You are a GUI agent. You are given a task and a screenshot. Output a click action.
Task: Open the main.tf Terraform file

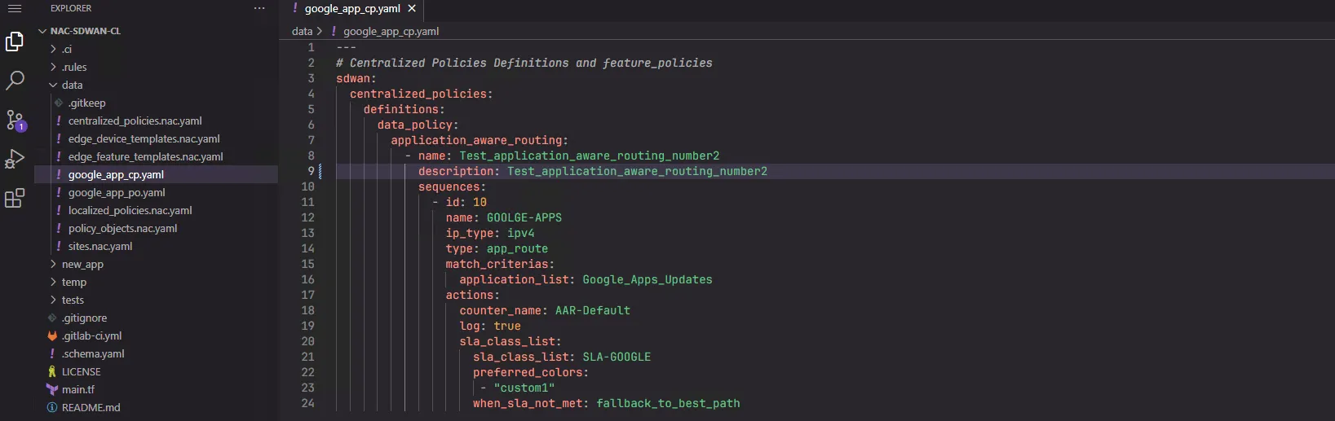pos(78,390)
